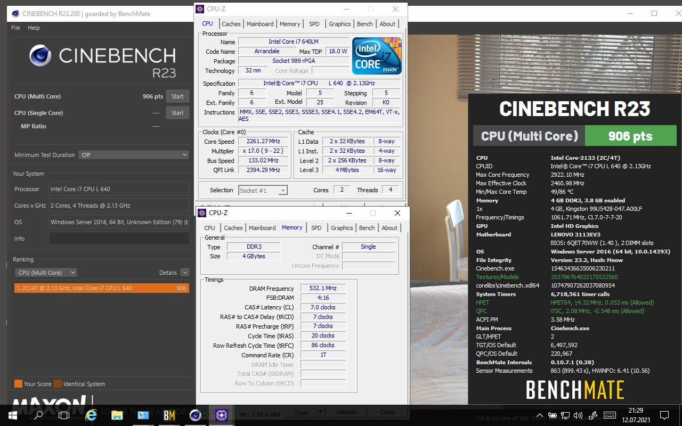The width and height of the screenshot is (682, 426).
Task: Click the Intel Core i7 logo
Action: coord(377,55)
